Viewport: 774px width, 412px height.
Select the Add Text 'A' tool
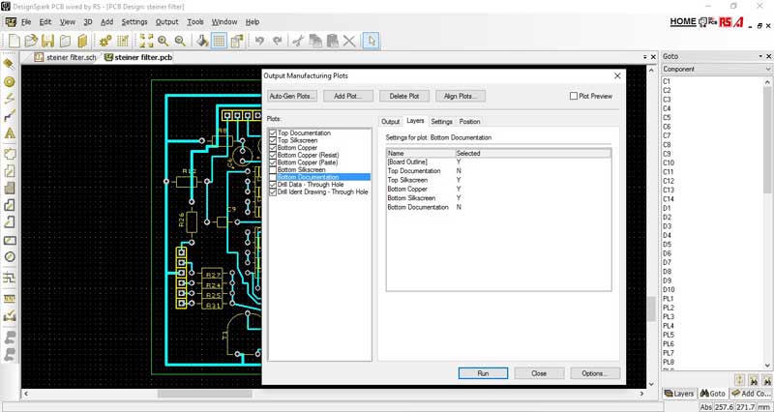(10, 133)
